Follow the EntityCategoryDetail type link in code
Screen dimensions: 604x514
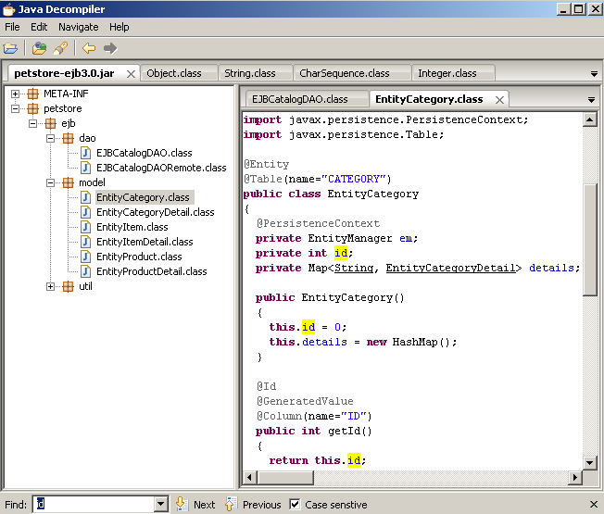[x=450, y=268]
